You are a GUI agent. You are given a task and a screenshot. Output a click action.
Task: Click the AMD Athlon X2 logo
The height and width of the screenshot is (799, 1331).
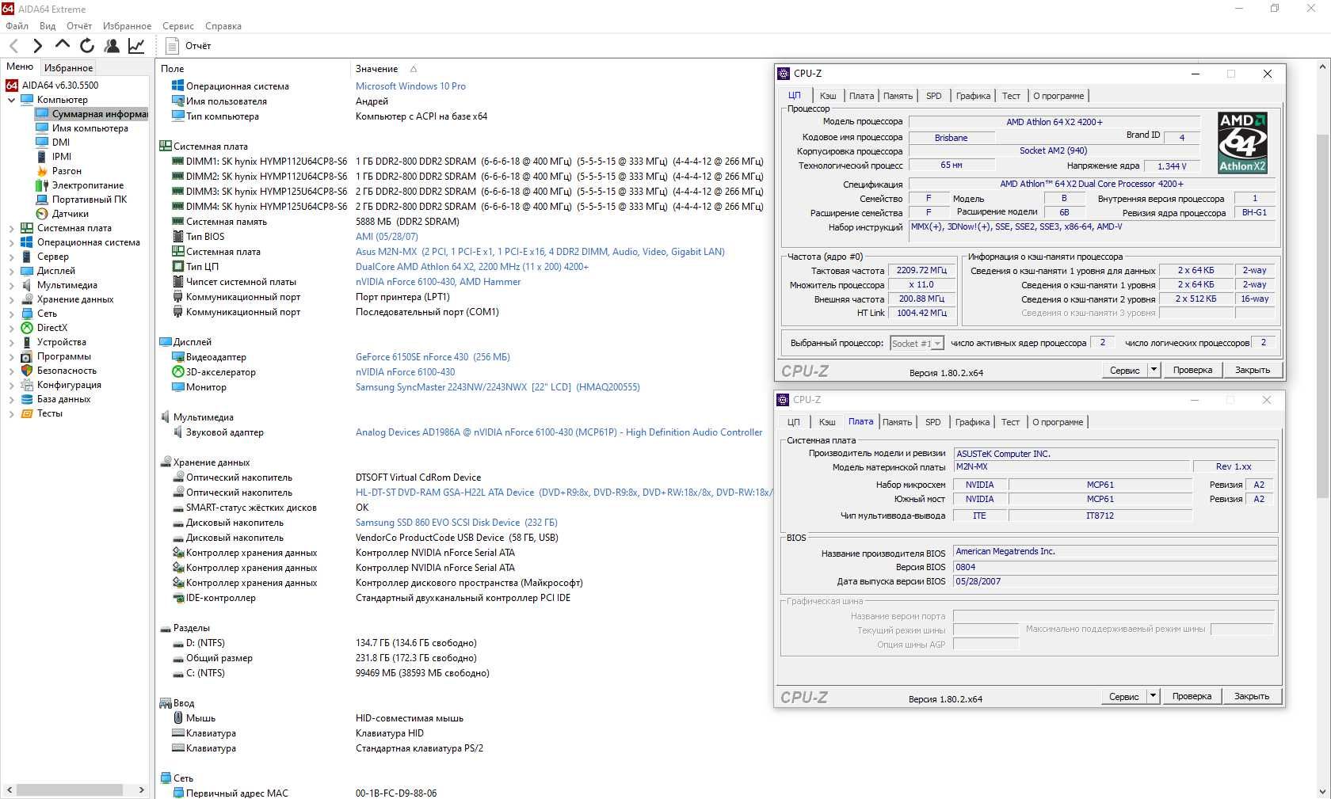[1242, 143]
